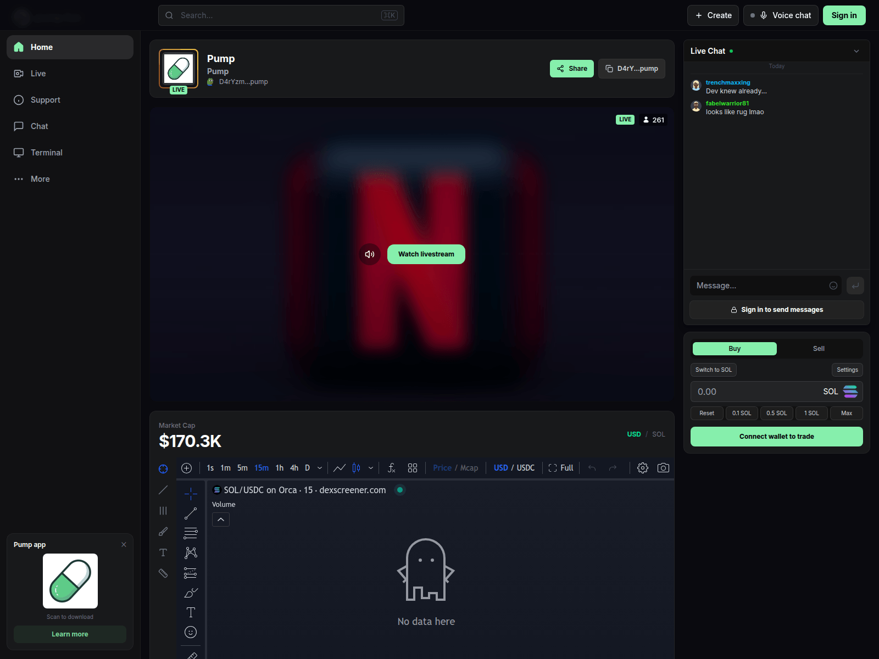Screen dimensions: 879x659
Task: Open the interval dropdown arrow after D
Action: [x=320, y=468]
